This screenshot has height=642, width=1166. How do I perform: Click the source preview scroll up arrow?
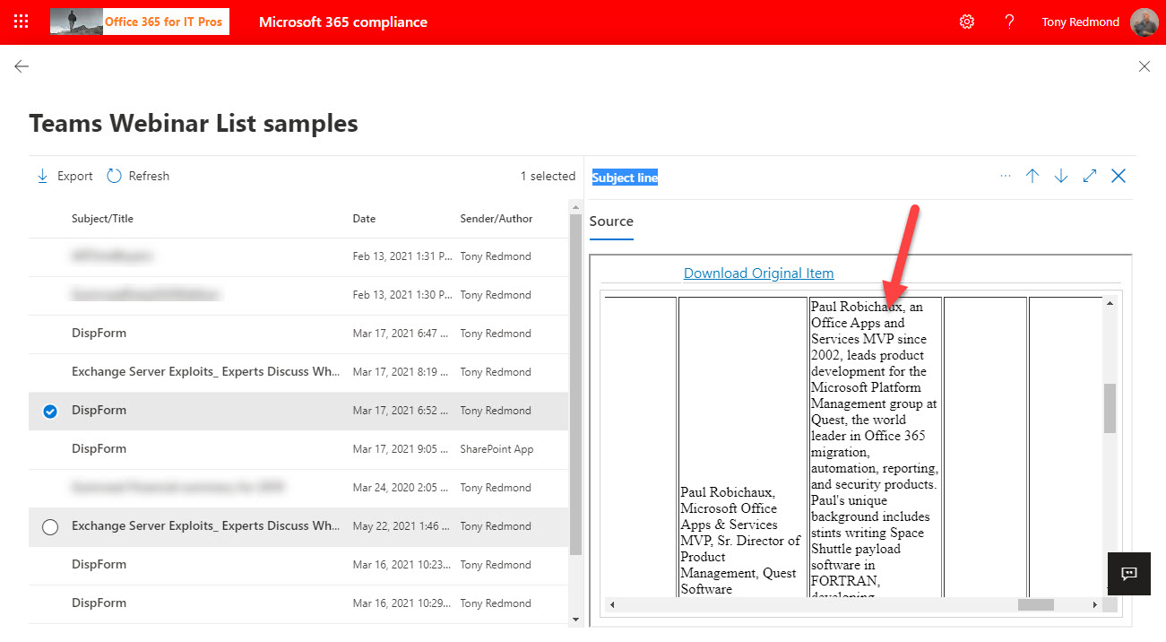(1110, 303)
